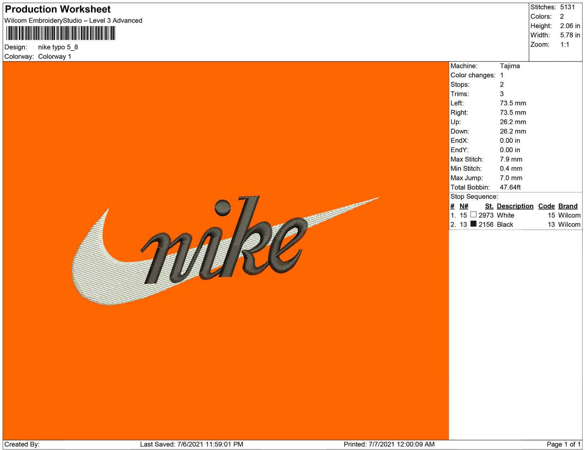
Task: Click the Min Stitch value "0.4 mm"
Action: point(511,169)
